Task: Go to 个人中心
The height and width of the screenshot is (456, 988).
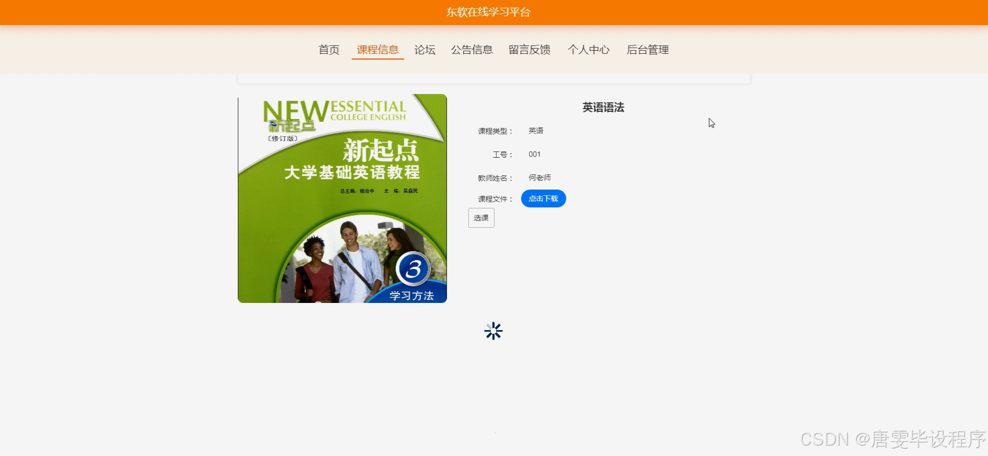Action: (589, 50)
